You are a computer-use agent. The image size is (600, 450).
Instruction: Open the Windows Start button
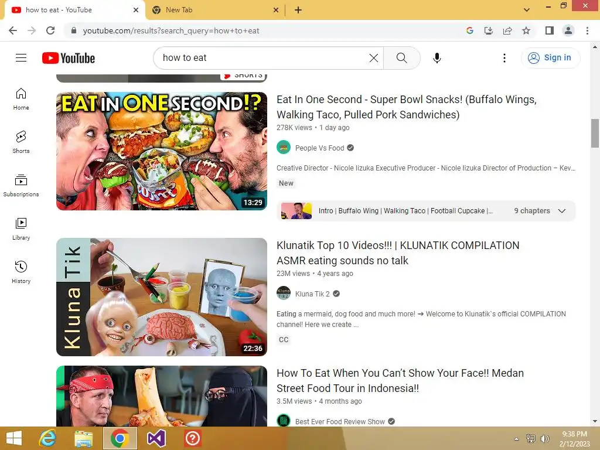(x=14, y=438)
